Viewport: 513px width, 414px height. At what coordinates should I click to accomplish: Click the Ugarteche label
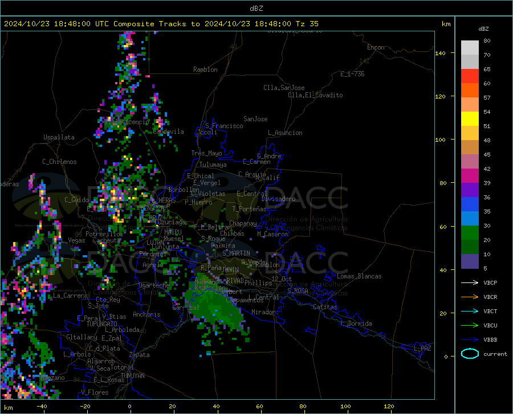coord(154,285)
